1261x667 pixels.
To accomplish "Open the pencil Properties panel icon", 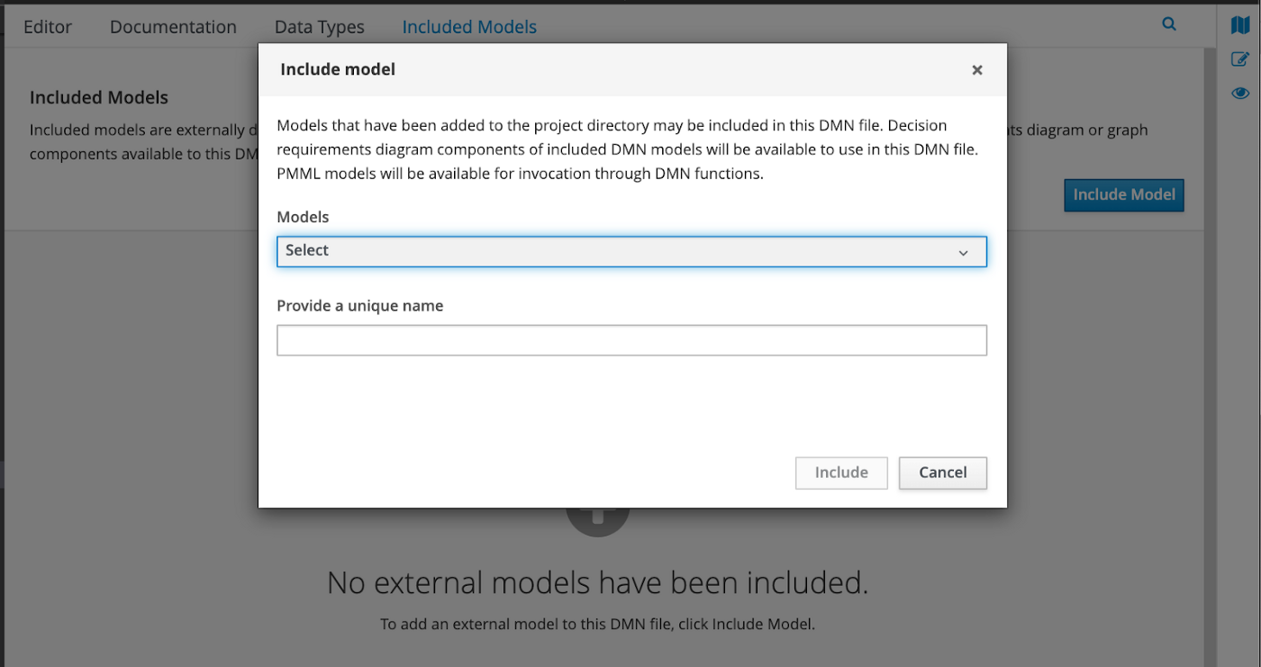I will 1240,59.
